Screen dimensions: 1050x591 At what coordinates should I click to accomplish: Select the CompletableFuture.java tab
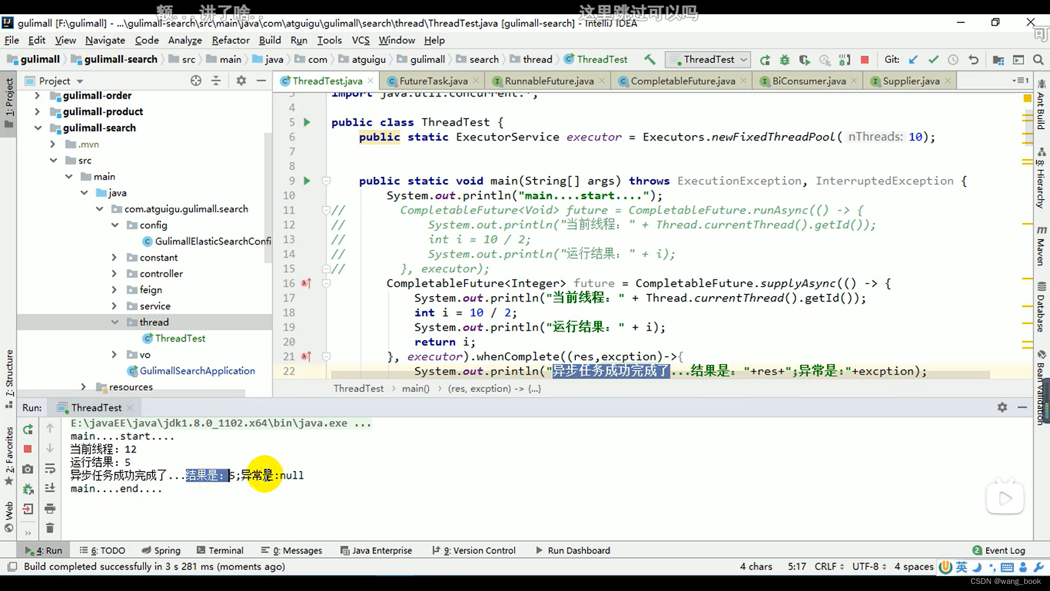[683, 81]
